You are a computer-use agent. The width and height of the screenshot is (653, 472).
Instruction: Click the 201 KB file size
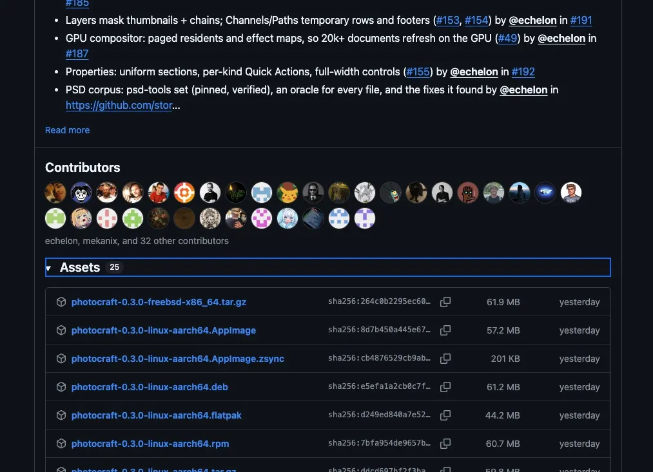(x=505, y=359)
